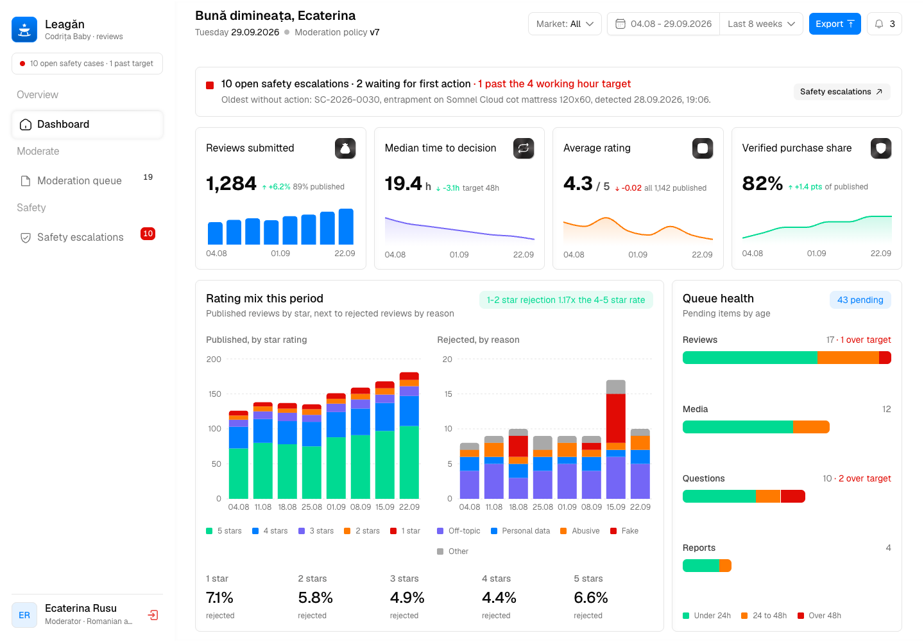Click the Average rating card icon
The height and width of the screenshot is (642, 924).
pyautogui.click(x=703, y=148)
